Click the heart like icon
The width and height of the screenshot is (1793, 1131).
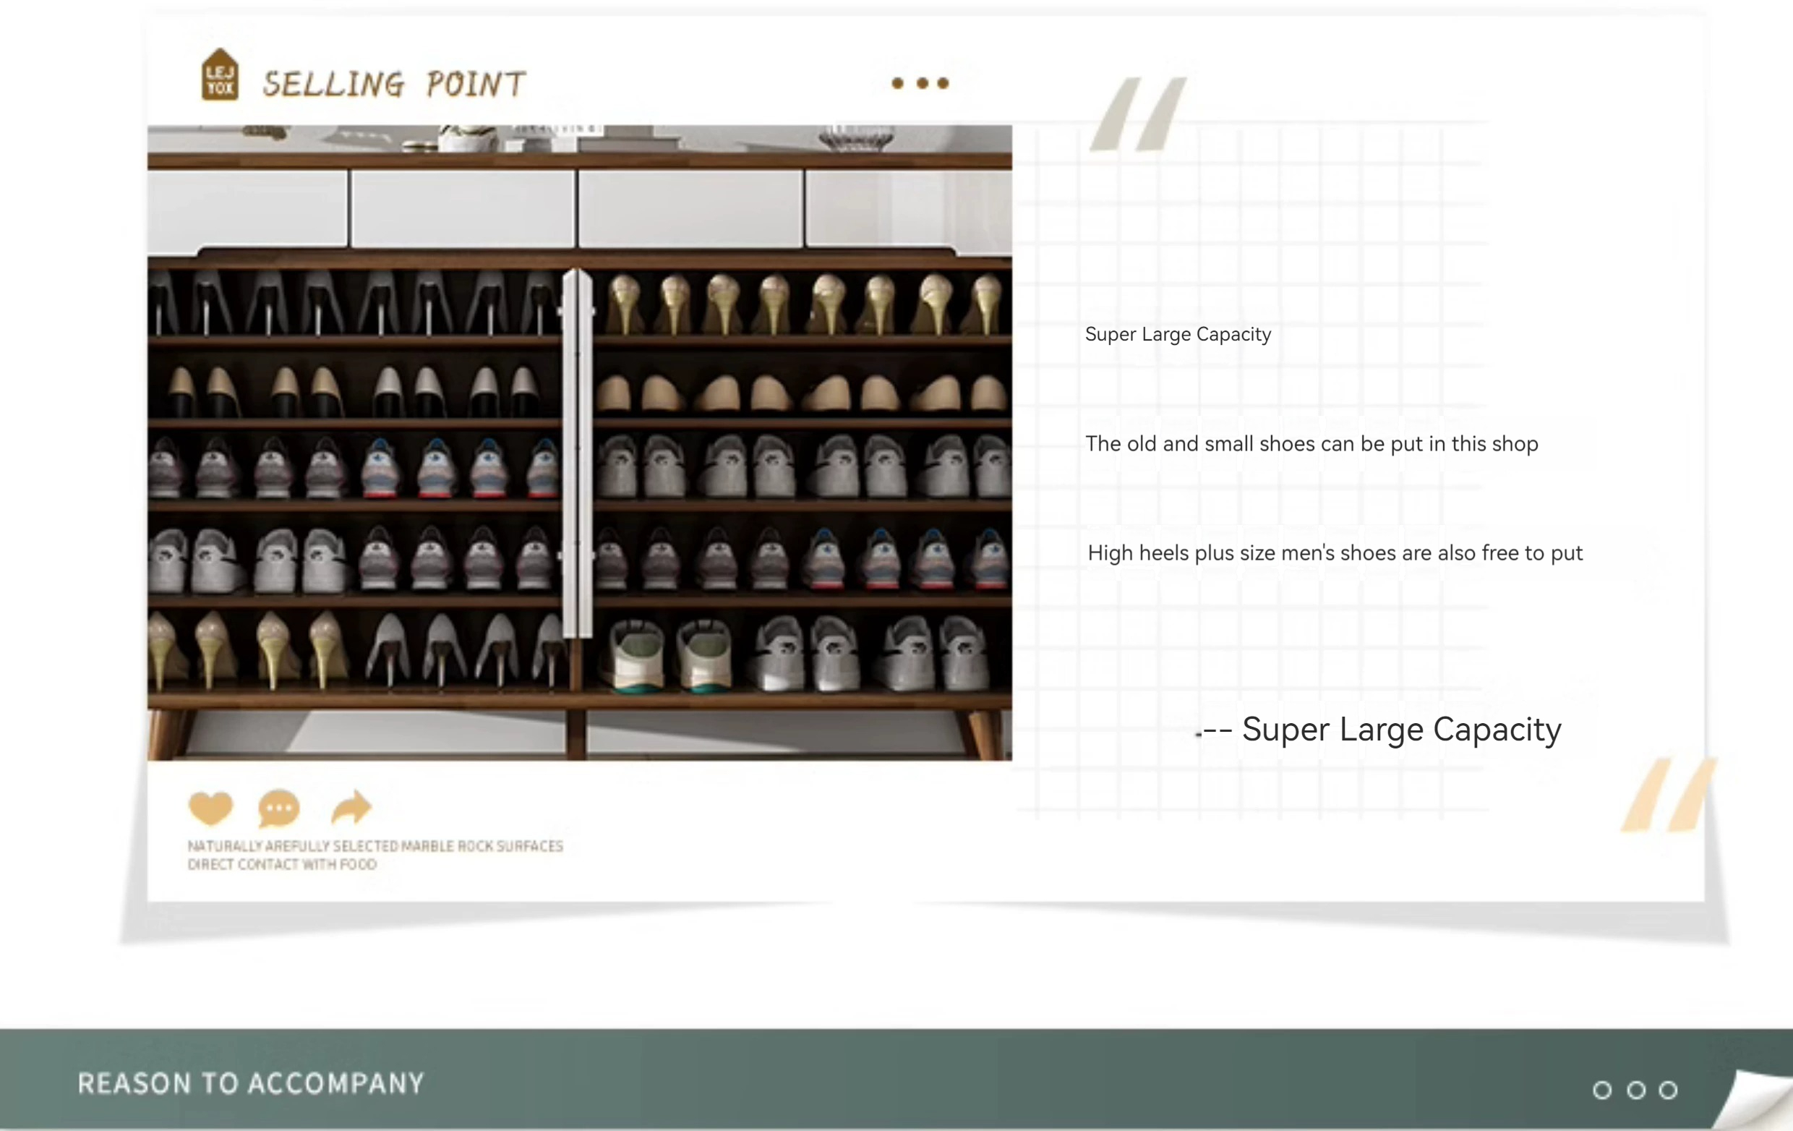[210, 808]
